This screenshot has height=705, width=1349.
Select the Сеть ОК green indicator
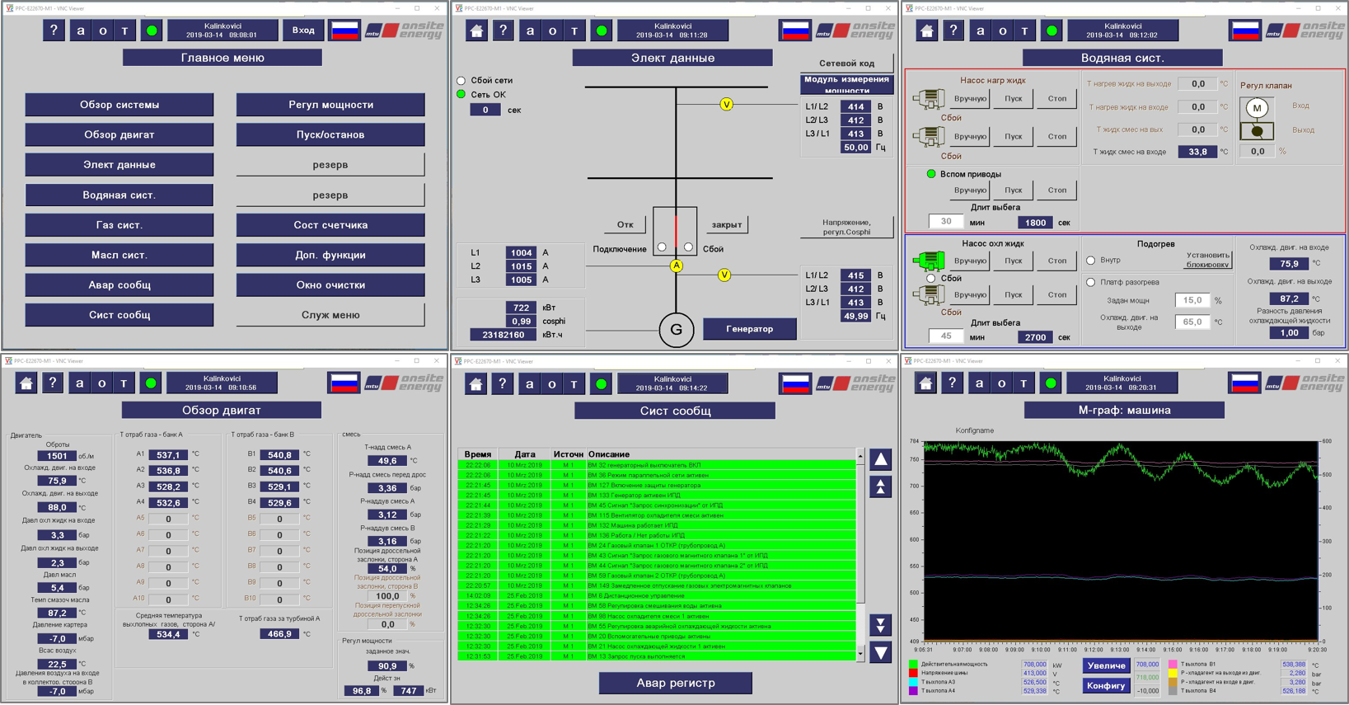(461, 95)
